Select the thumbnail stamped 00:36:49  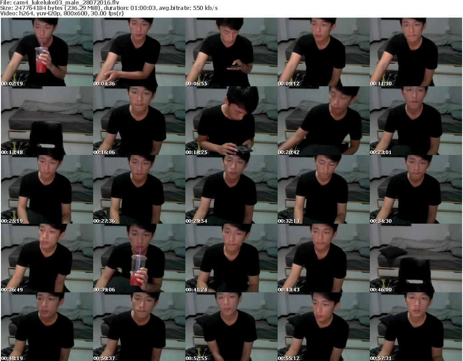(47, 258)
